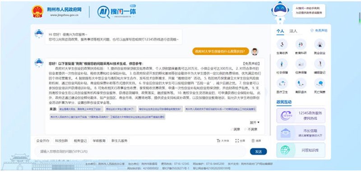Viewport: 361px width, 172px height.
Task: Click the AI 搜问一体 logo
Action: click(x=116, y=12)
